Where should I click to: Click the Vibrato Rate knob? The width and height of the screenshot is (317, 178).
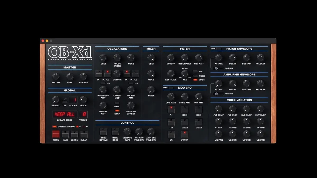(x=127, y=132)
